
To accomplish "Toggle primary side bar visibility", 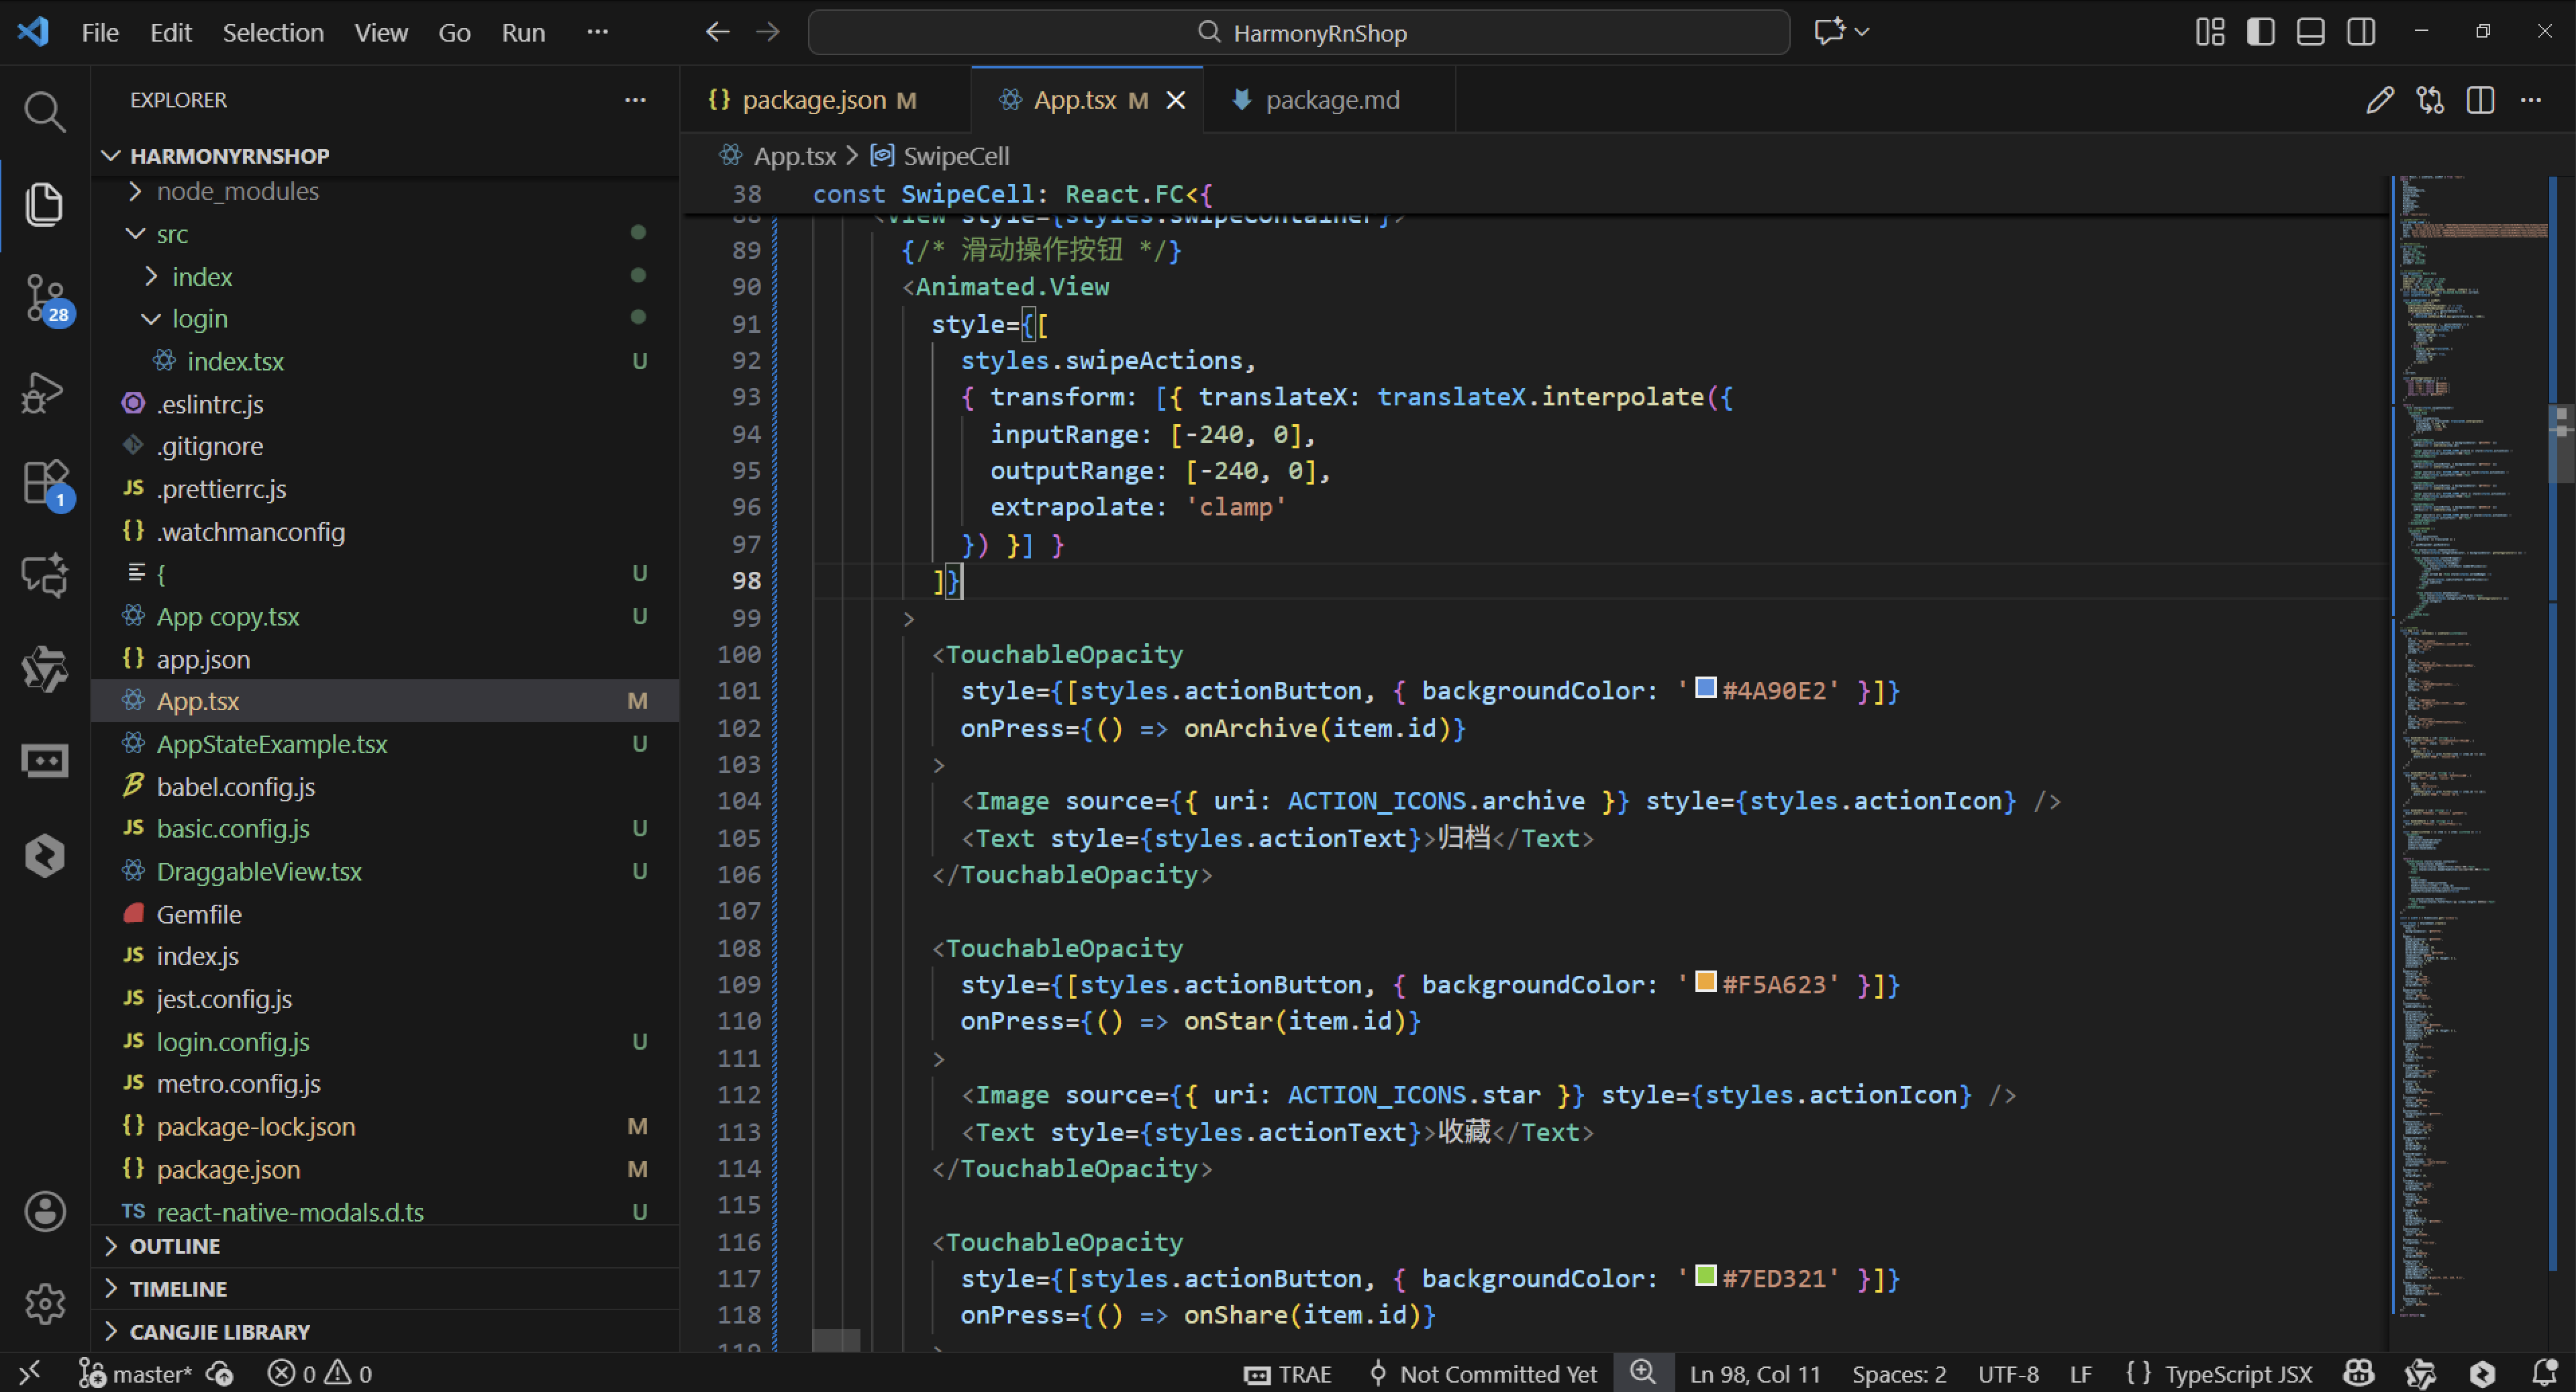I will (x=2260, y=32).
